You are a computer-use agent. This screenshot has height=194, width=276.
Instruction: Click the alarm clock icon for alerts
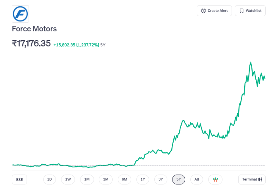click(203, 11)
